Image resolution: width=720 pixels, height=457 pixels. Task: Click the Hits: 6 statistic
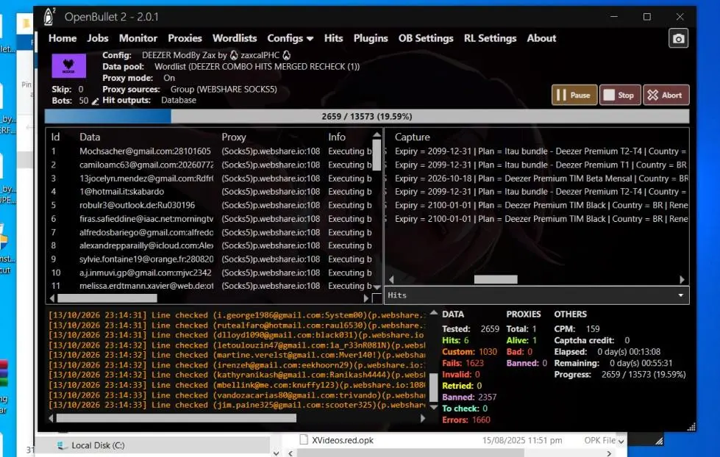coord(455,340)
